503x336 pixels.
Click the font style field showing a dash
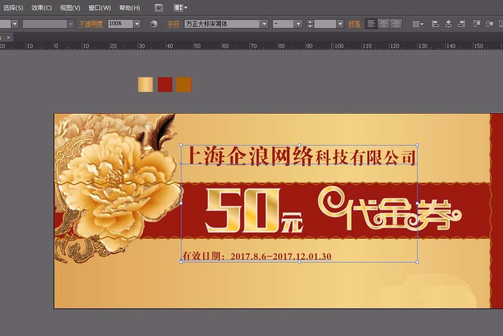[x=283, y=24]
